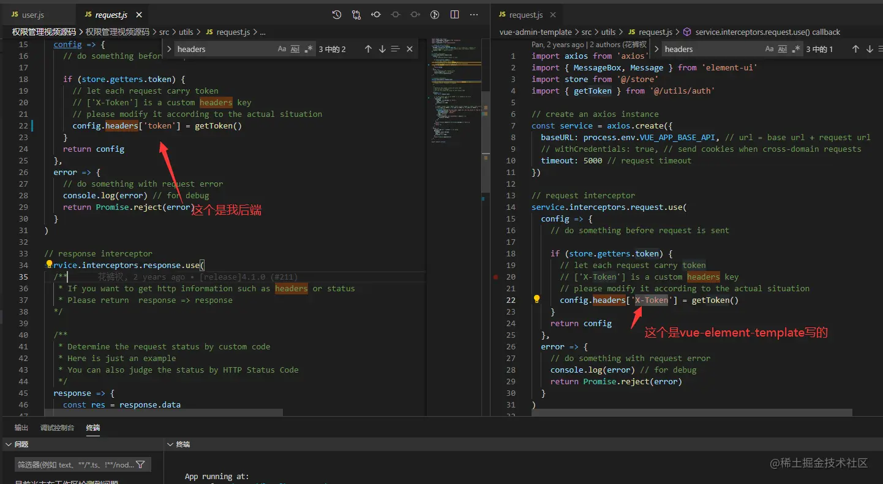883x484 pixels.
Task: Toggle find in selection in left find widget
Action: point(396,49)
